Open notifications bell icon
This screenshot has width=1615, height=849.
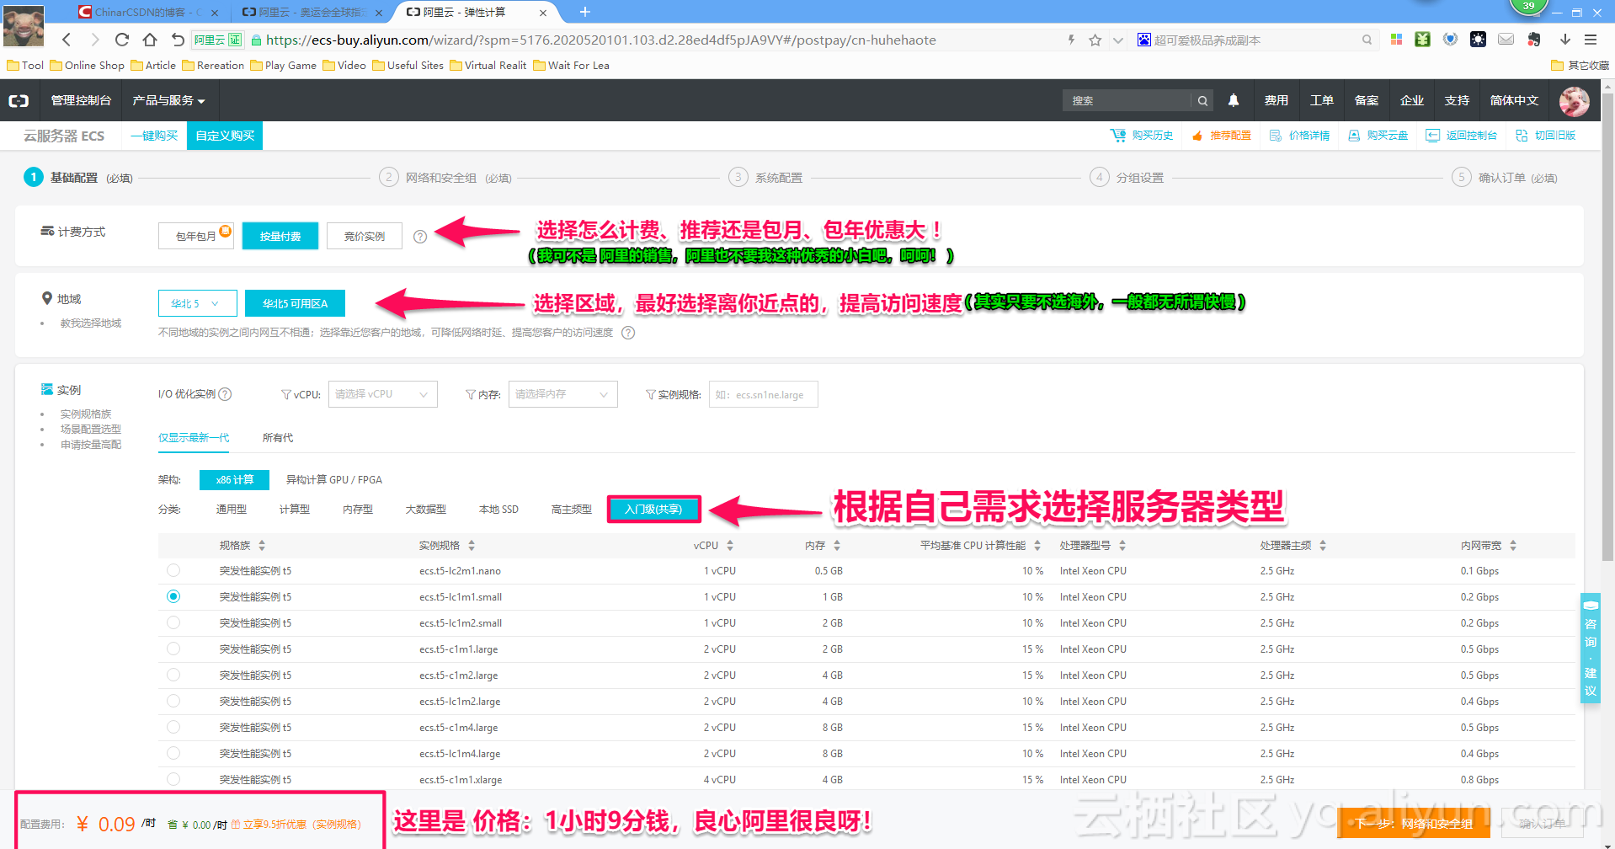1234,100
